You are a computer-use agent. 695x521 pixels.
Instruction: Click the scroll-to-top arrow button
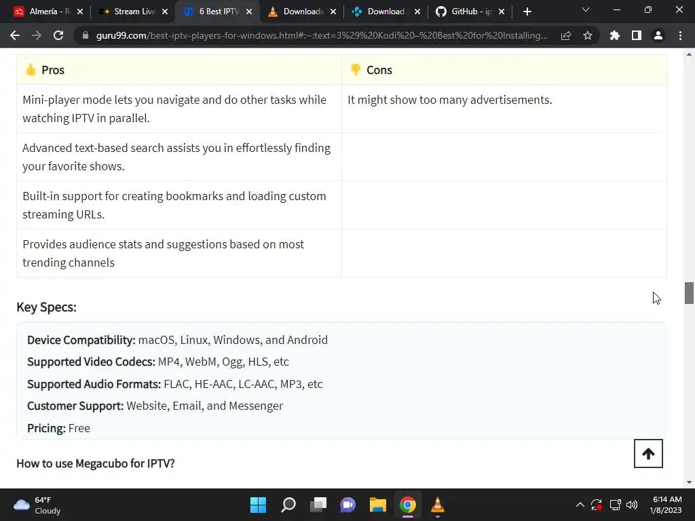coord(648,453)
